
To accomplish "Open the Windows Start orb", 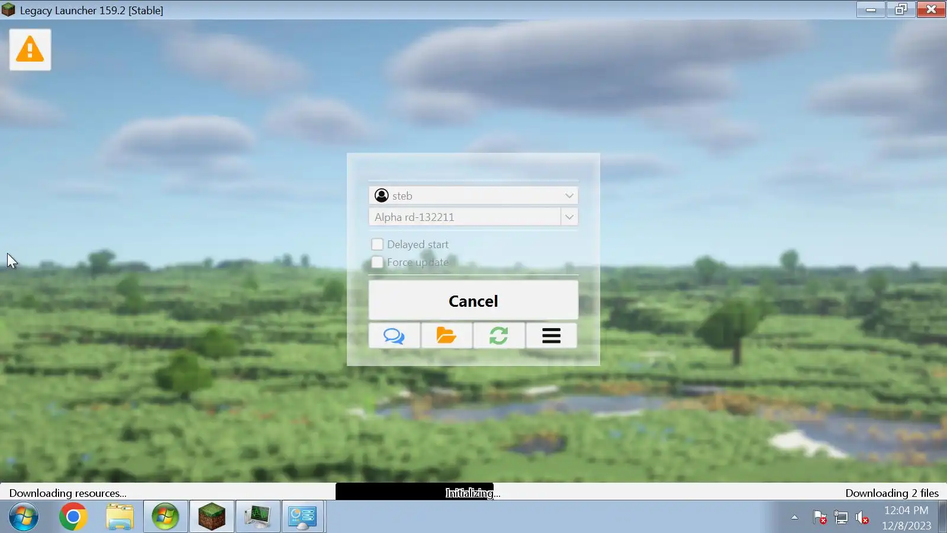I will [24, 516].
